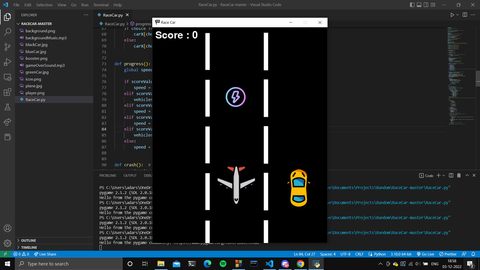Toggle Primary Side Bar layout button

tap(412, 5)
